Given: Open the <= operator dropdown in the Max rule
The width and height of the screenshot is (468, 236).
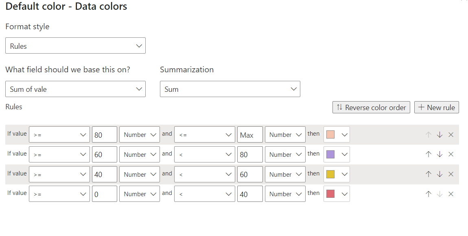Looking at the screenshot, I should click(x=205, y=135).
